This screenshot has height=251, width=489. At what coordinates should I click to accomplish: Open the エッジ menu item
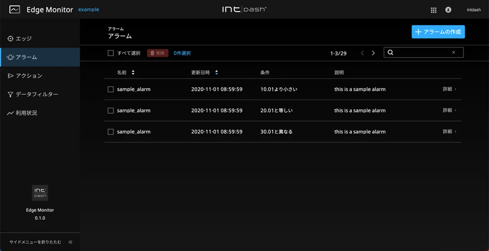click(x=40, y=39)
